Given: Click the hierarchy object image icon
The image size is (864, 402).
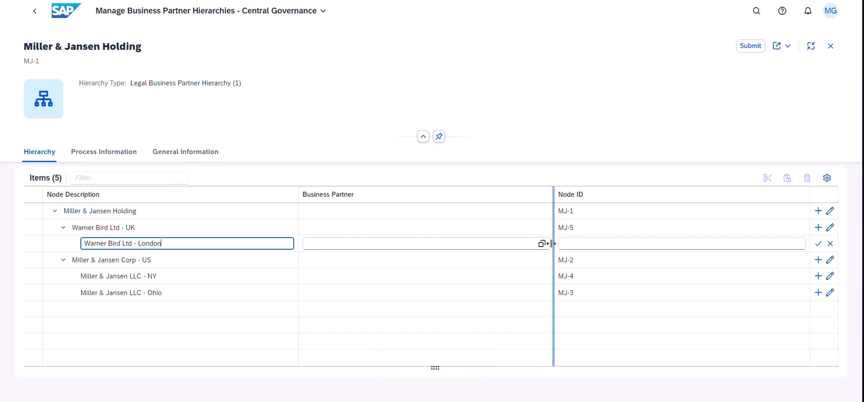Looking at the screenshot, I should [44, 99].
